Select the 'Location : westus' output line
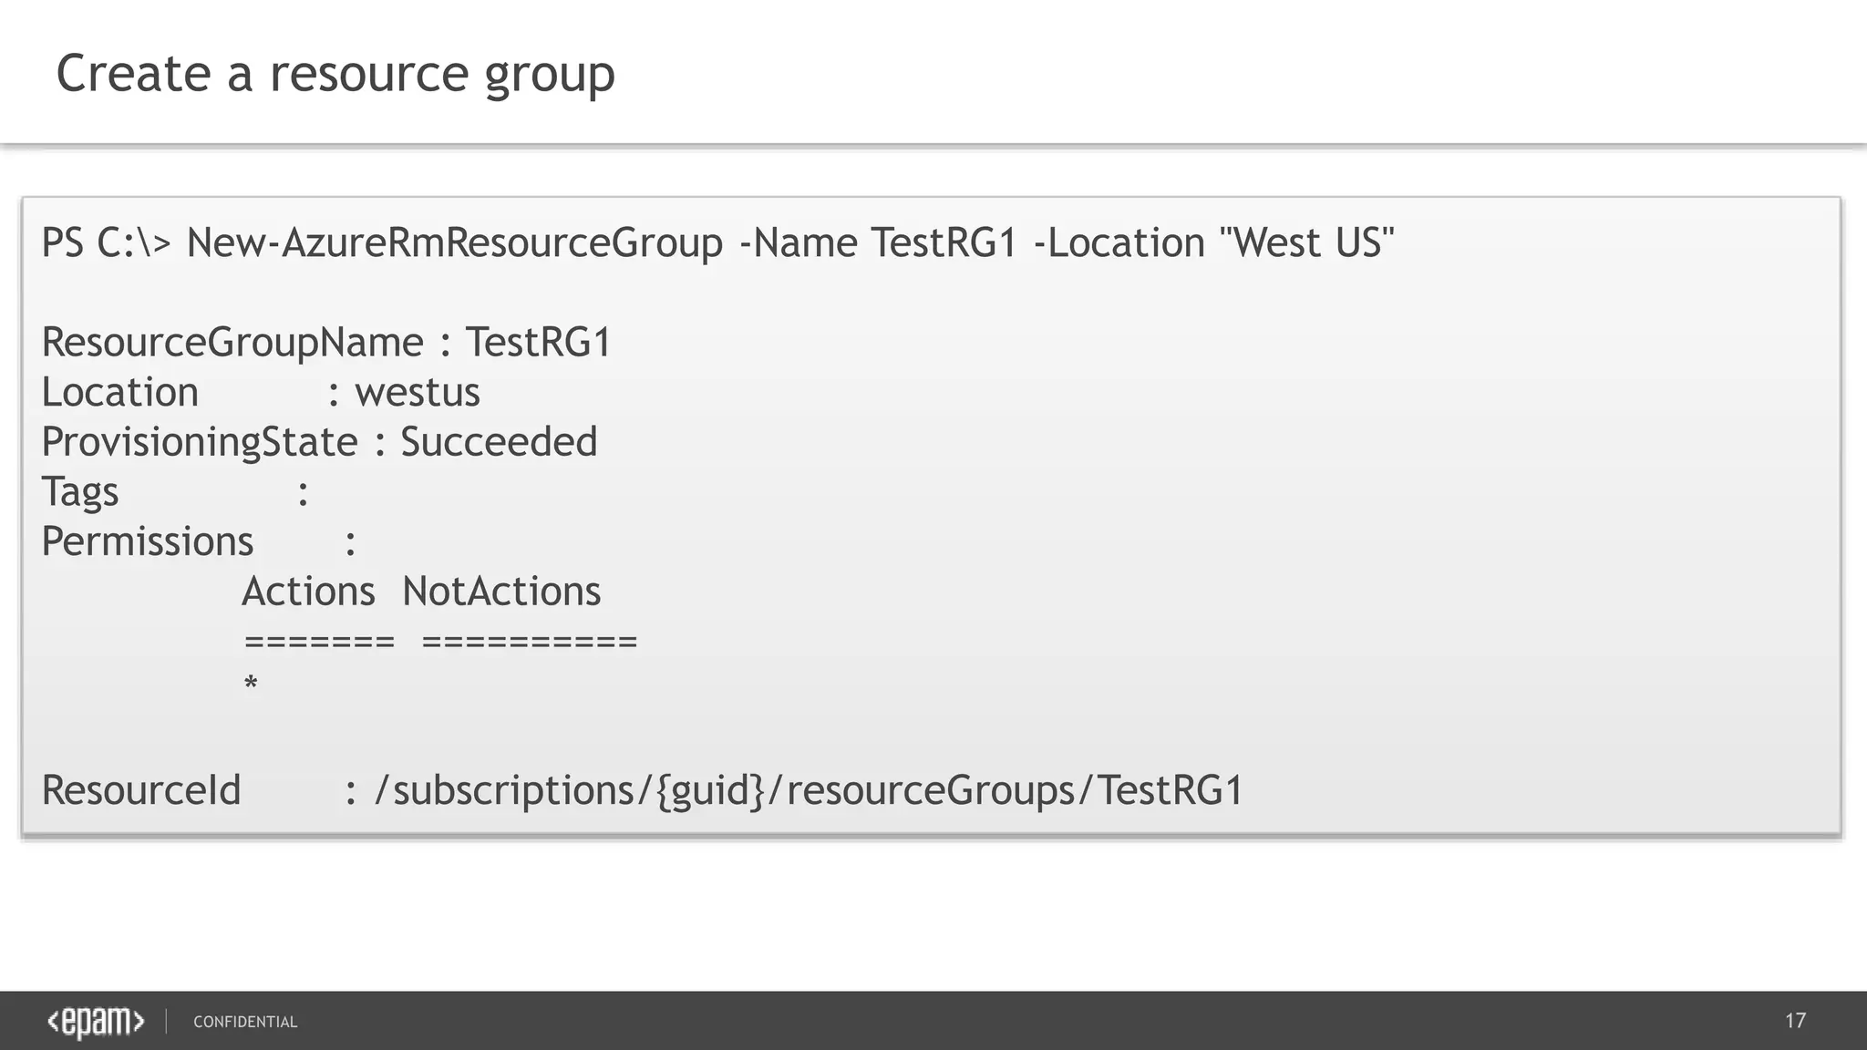Image resolution: width=1867 pixels, height=1050 pixels. pos(261,393)
